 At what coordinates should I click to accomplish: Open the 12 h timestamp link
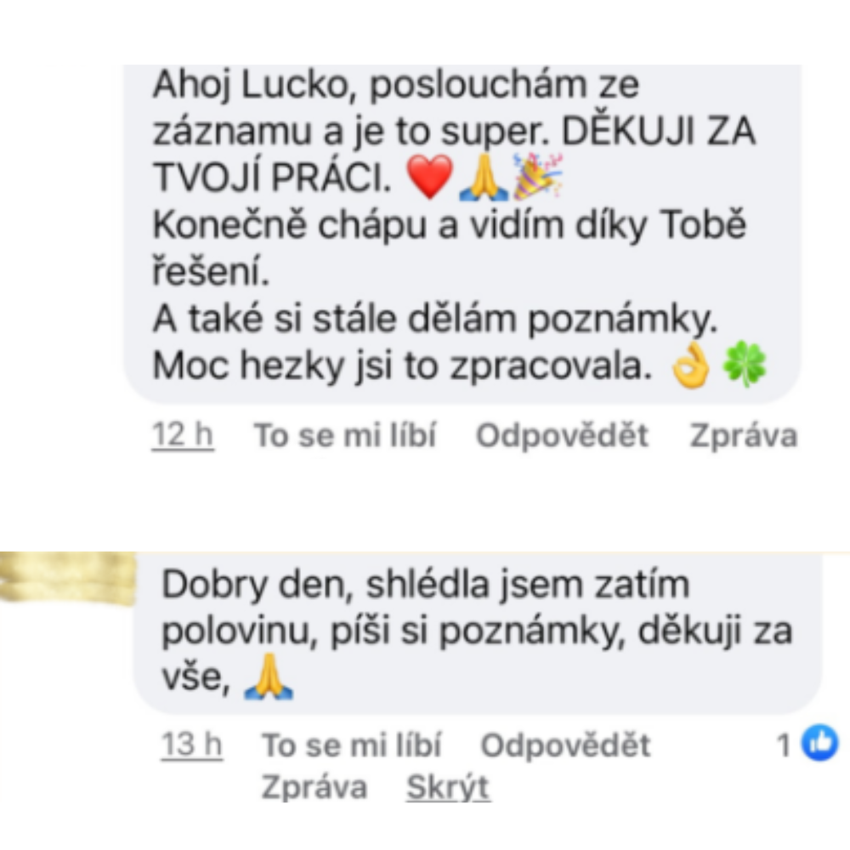(183, 435)
